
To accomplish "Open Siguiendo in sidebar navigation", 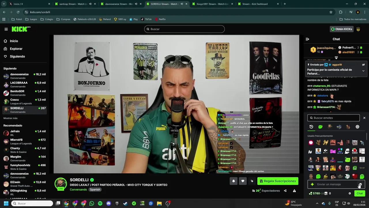I will tap(17, 57).
